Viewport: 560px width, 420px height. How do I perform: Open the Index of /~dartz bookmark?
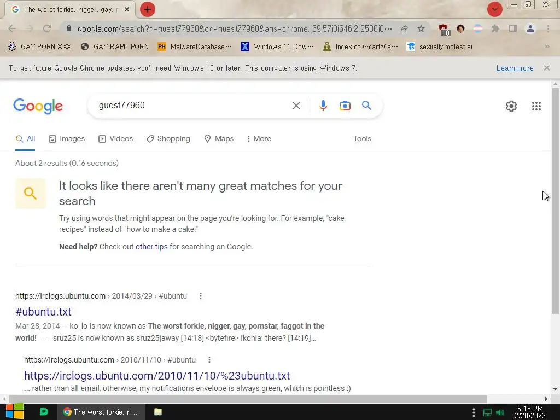click(x=360, y=46)
